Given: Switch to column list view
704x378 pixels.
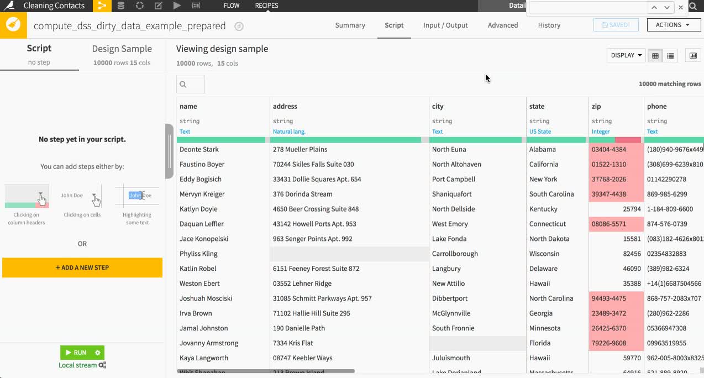Looking at the screenshot, I should coord(670,55).
